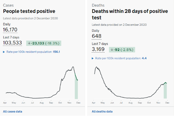Click the cases change badge -23,133 (-18.3%)

(x=44, y=43)
